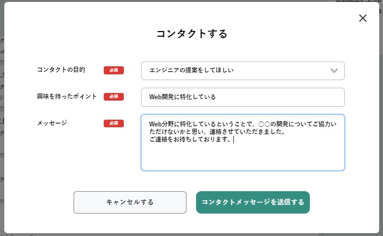Send with コンタクトメッセージを送信する button

click(253, 202)
